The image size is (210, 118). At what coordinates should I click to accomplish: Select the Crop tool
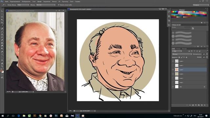(2, 23)
